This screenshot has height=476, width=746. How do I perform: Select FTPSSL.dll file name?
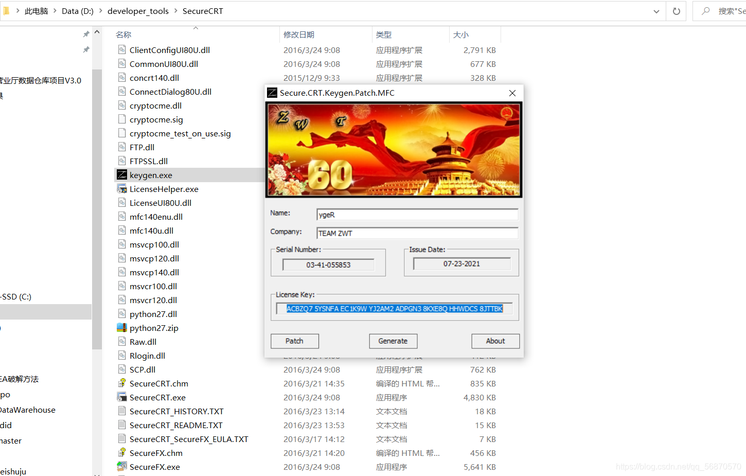tap(149, 161)
